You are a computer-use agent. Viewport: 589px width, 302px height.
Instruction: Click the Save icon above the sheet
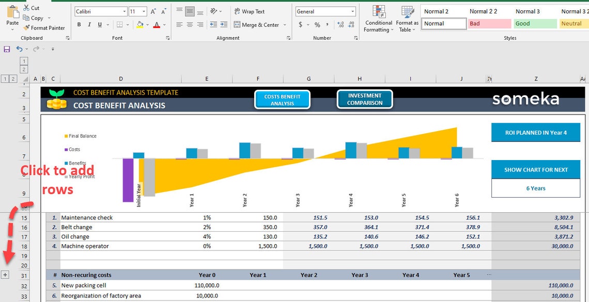tap(6, 49)
